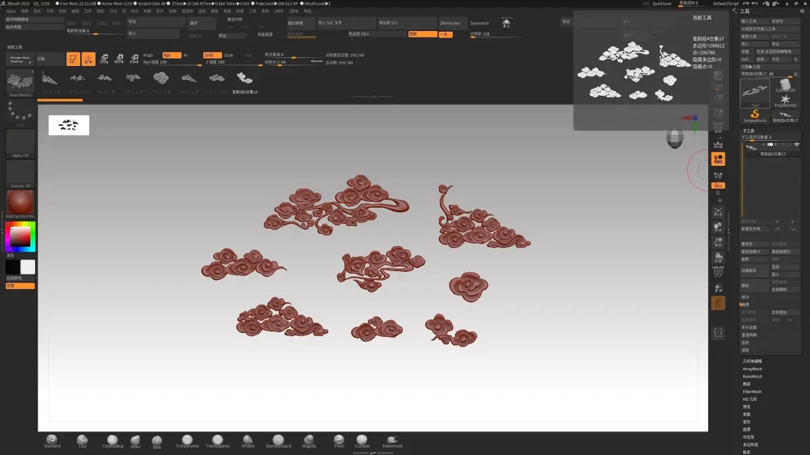Image resolution: width=810 pixels, height=455 pixels.
Task: Expand the 几何体编辑 section
Action: pyautogui.click(x=752, y=361)
